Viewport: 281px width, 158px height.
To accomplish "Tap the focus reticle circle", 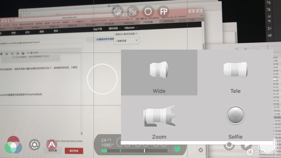I will point(102,79).
